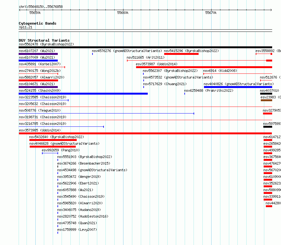Click the 55650k ruler position marker
Image resolution: width=281 pixels, height=245 pixels.
point(35,13)
